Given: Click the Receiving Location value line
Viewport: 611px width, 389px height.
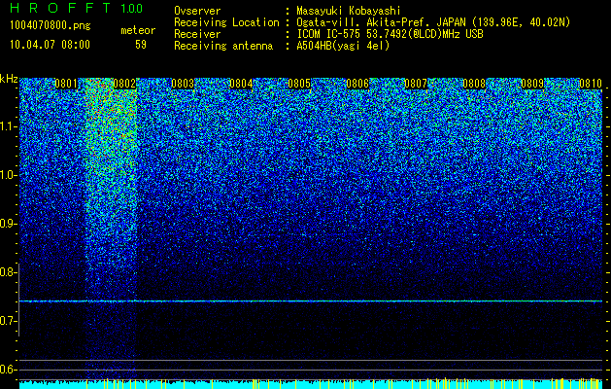Looking at the screenshot, I should 433,22.
